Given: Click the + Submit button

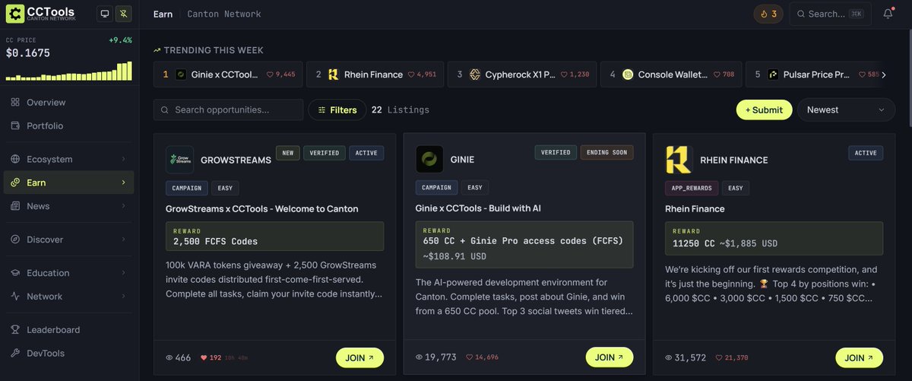Looking at the screenshot, I should pos(764,110).
